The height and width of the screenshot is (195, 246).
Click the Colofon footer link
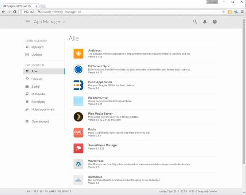212,191
